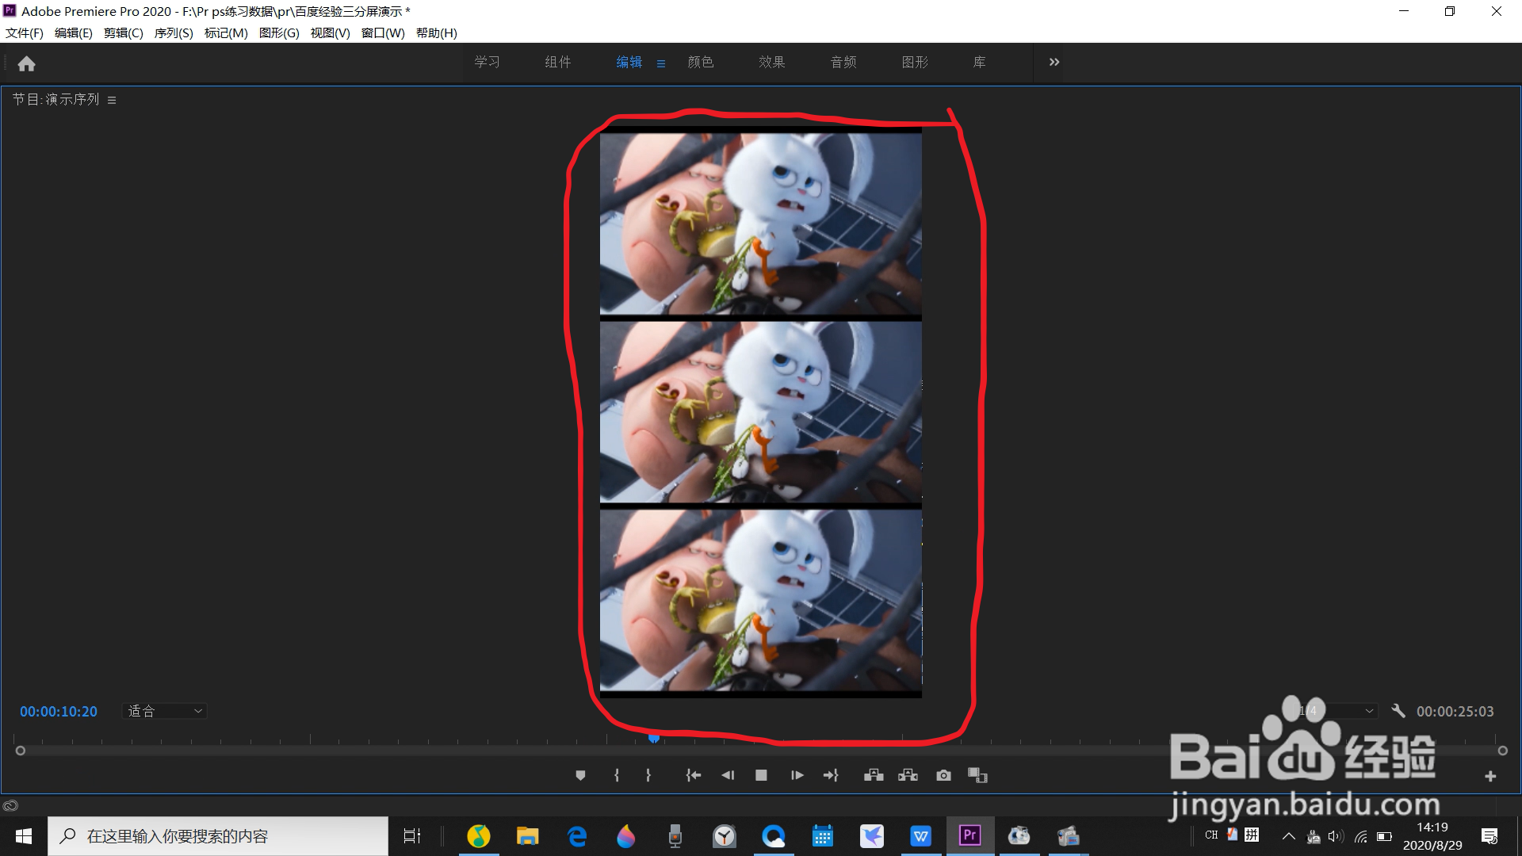
Task: Click the blue playhead on the time ruler
Action: [x=654, y=738]
